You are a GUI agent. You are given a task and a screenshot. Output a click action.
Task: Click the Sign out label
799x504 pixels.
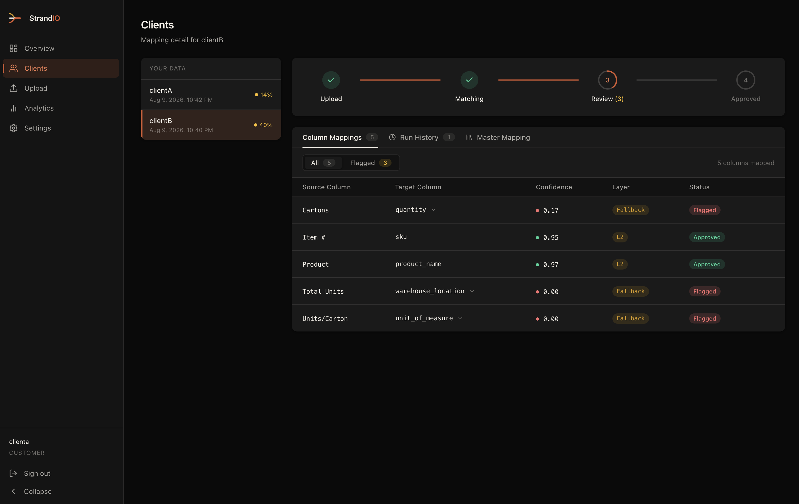pyautogui.click(x=37, y=473)
